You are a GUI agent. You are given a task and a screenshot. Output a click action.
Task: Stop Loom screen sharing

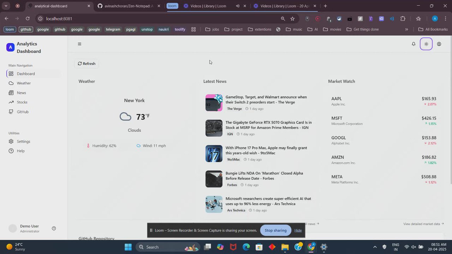pos(275,230)
